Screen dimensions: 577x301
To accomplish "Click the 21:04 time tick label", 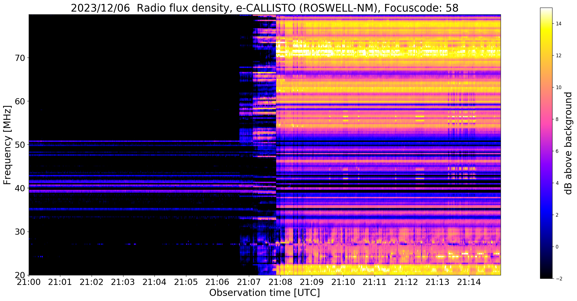I will click(x=154, y=282).
